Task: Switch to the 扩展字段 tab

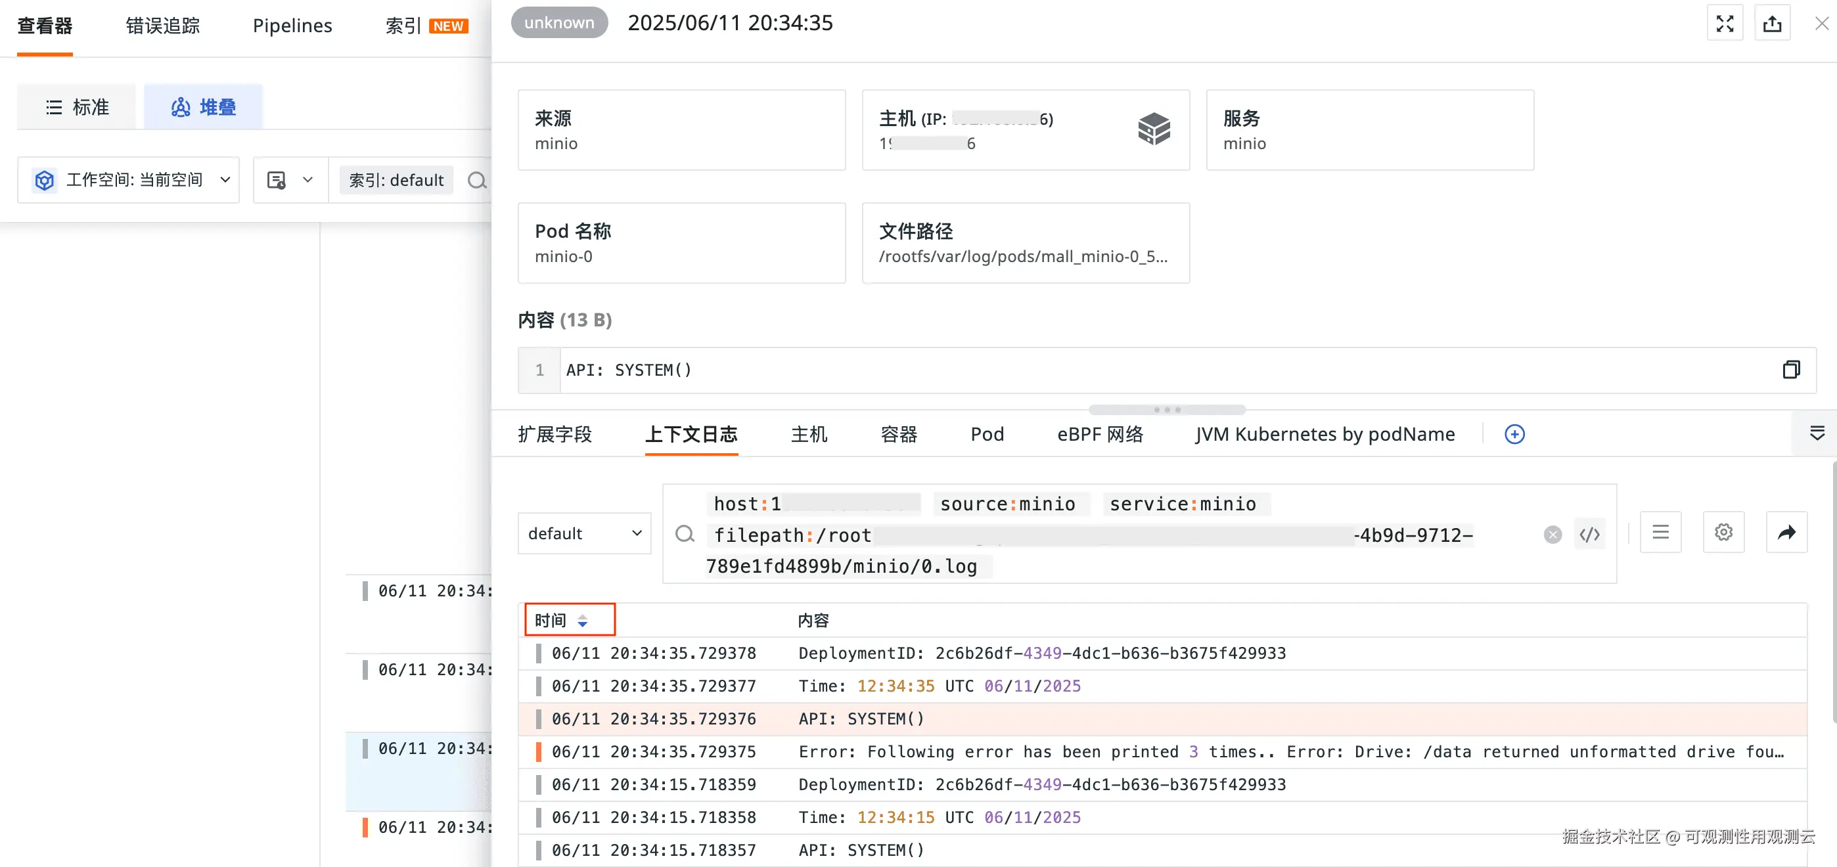Action: tap(555, 433)
